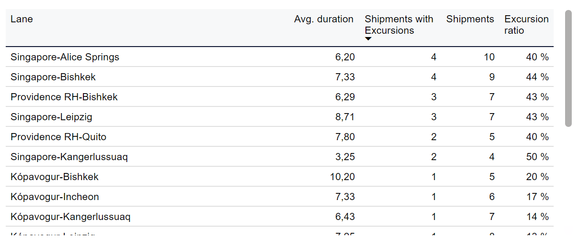Select the Providence RH-Bishkek lane
577x249 pixels.
[x=280, y=97]
